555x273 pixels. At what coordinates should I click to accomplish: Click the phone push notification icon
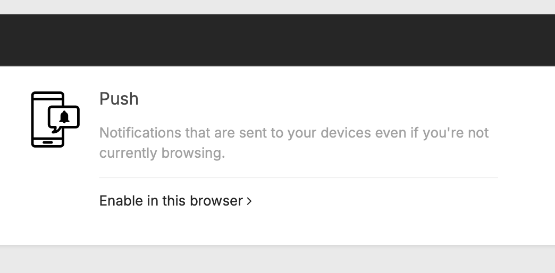[55, 120]
